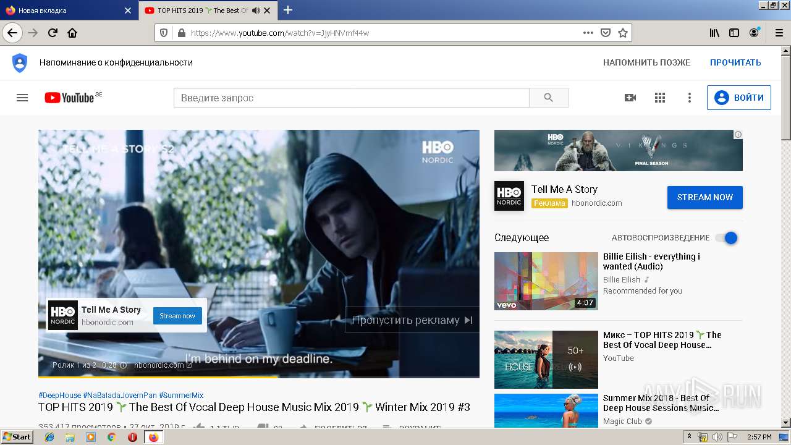The image size is (791, 445).
Task: Click the #DeepHouse hashtag
Action: coord(59,395)
